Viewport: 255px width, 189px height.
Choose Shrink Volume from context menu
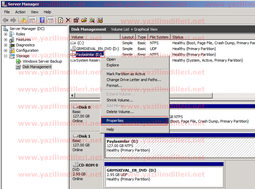(119, 100)
